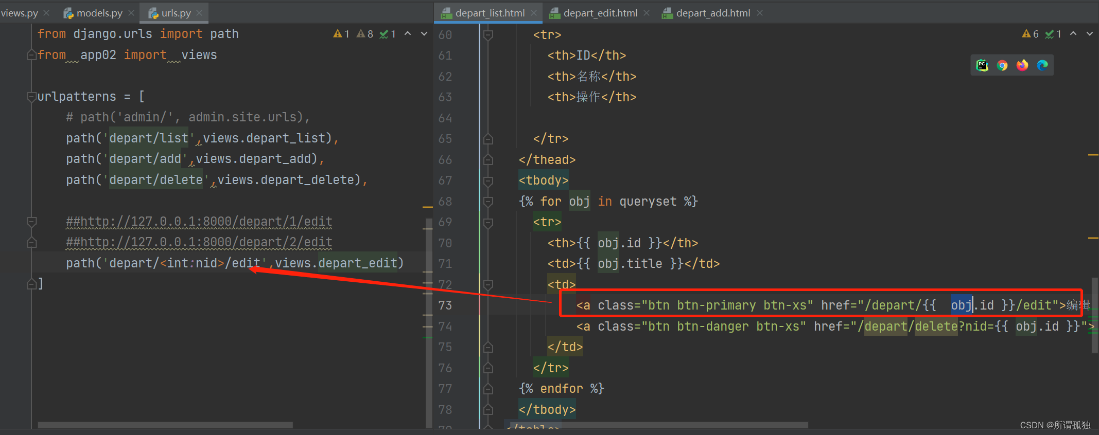Toggle fold marker at </td> line 75
1099x435 pixels.
pos(489,347)
